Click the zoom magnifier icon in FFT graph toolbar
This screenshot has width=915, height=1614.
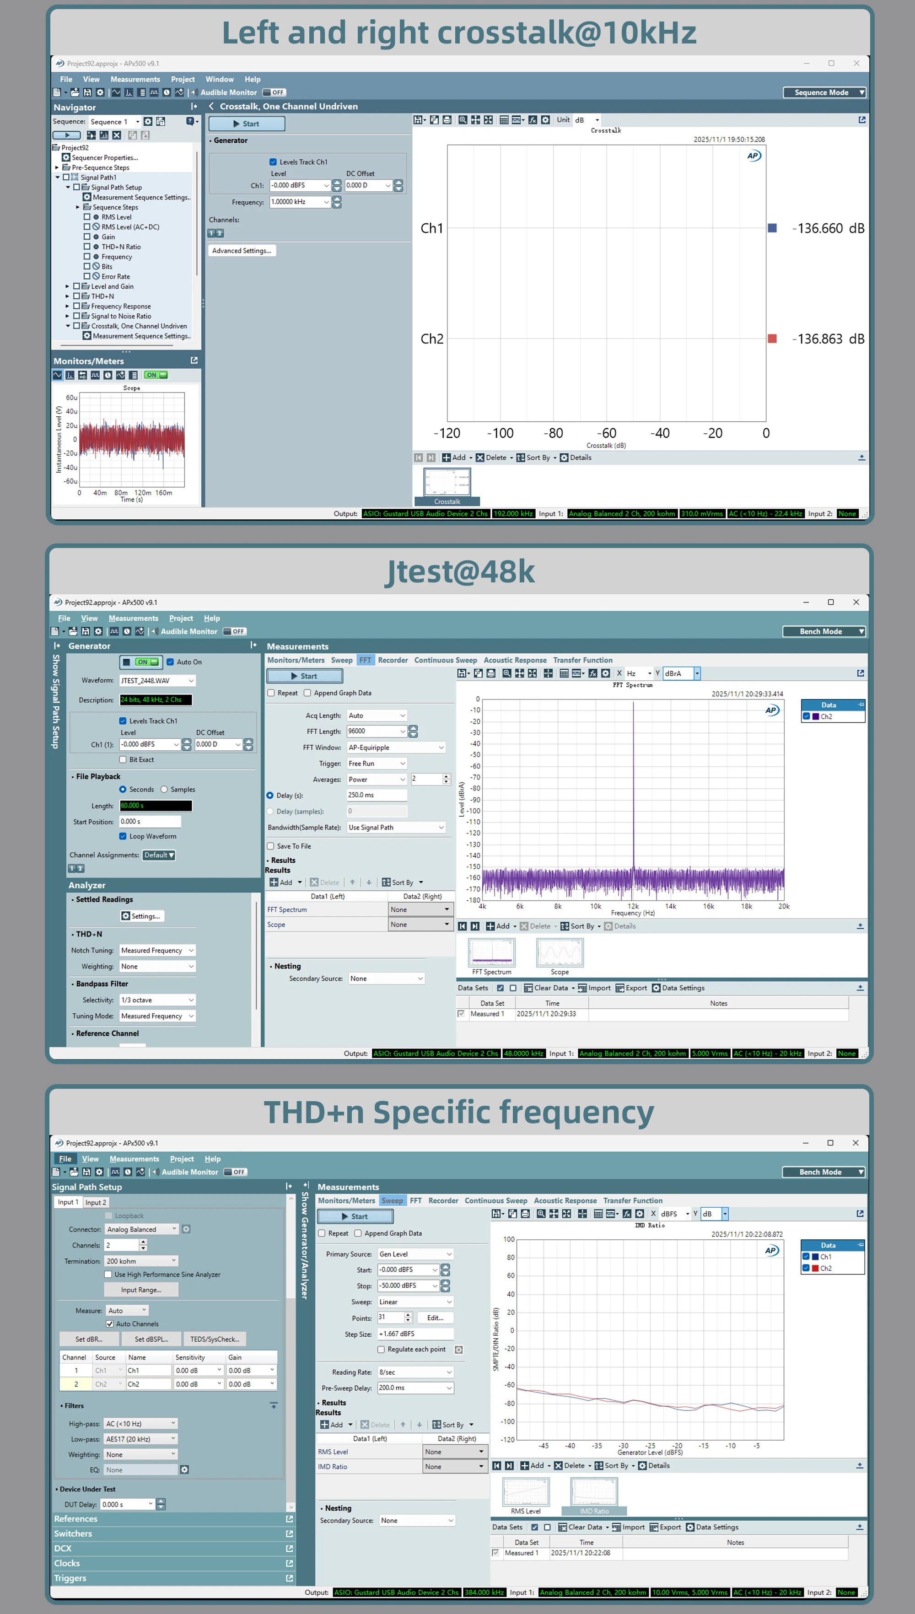tap(506, 673)
